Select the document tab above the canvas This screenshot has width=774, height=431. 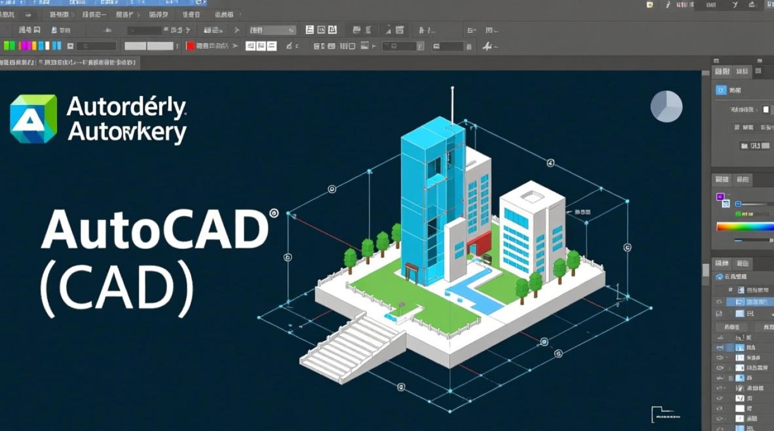tap(86, 63)
